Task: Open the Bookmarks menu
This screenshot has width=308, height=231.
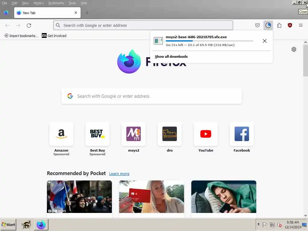Action: point(56,3)
